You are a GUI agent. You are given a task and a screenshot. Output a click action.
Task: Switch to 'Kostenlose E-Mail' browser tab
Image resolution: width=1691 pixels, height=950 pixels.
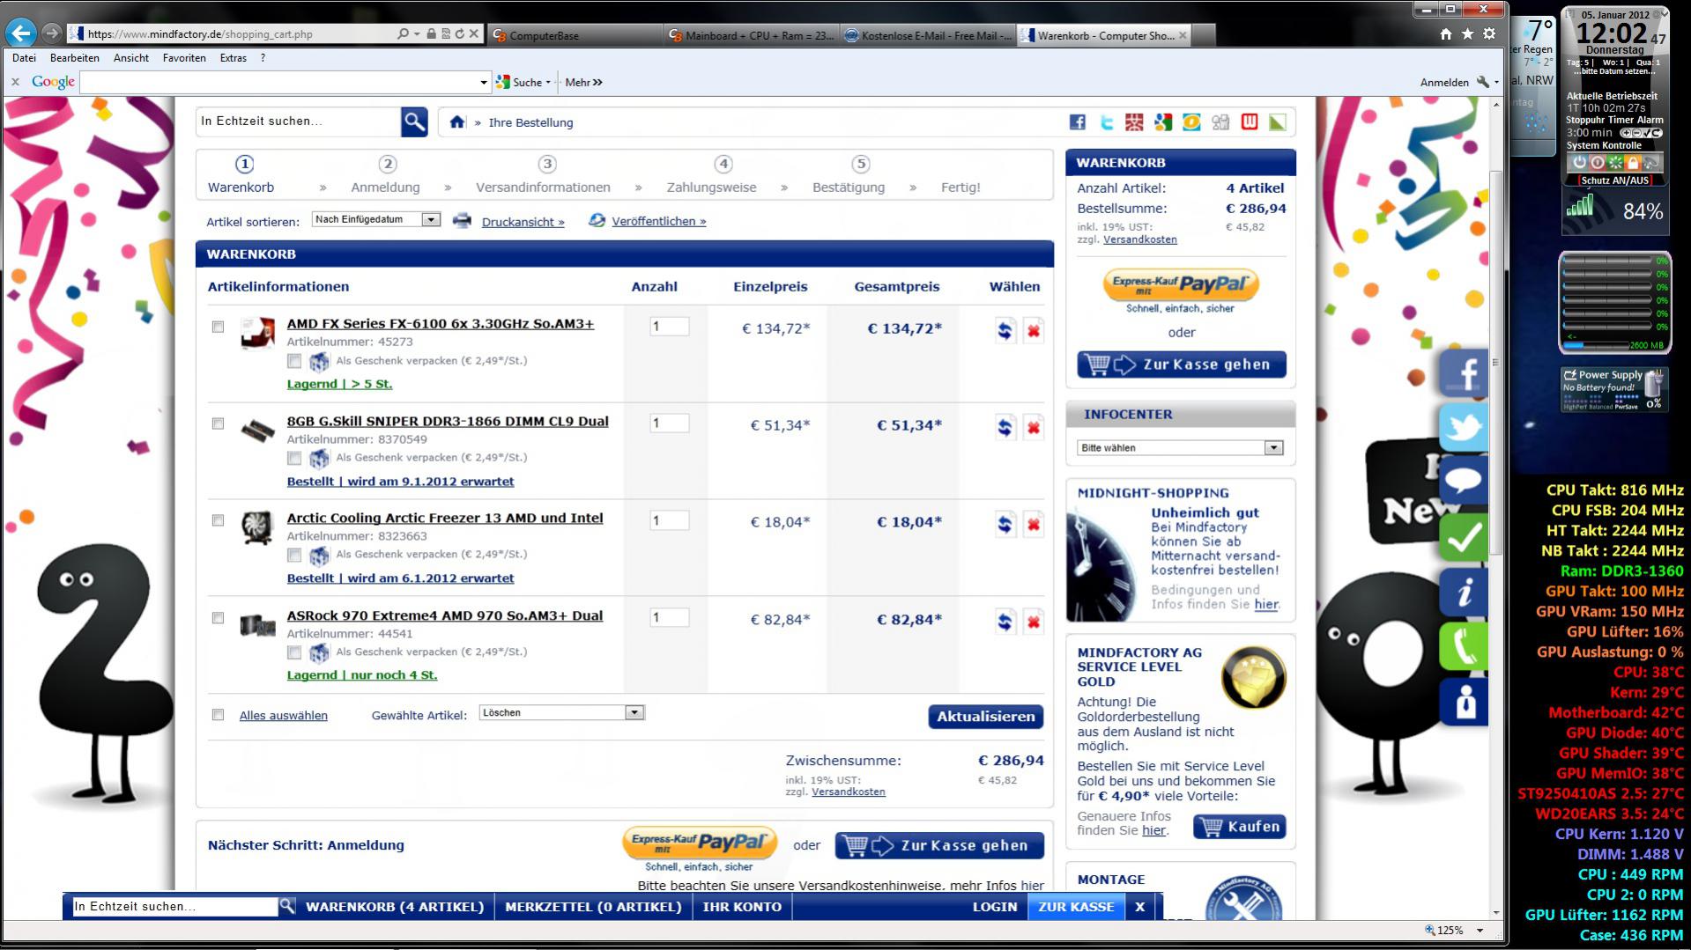tap(928, 35)
